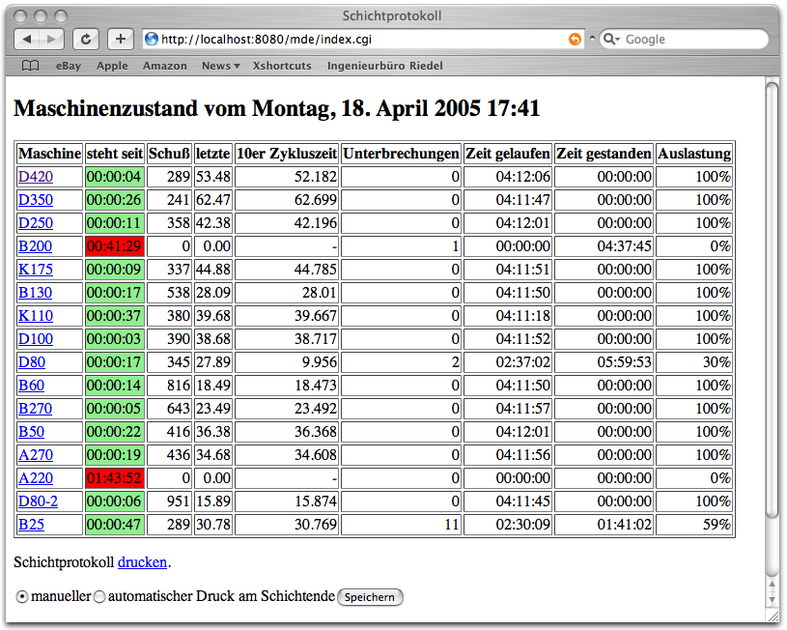The height and width of the screenshot is (630, 787).
Task: Click the 951 Schuß cell
Action: [x=170, y=501]
